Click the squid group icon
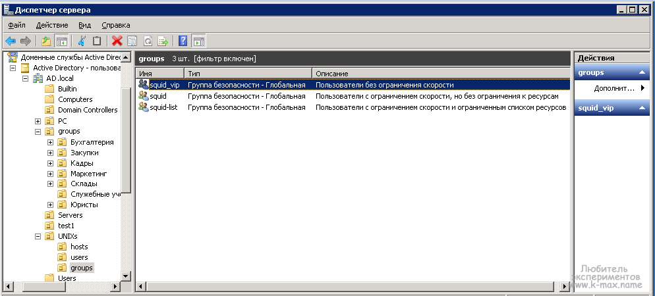The height and width of the screenshot is (296, 655). point(144,96)
